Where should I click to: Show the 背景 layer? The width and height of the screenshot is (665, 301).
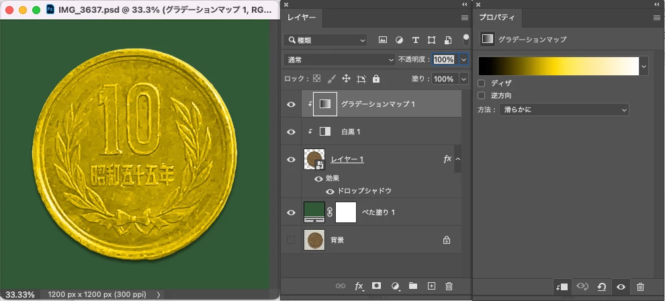[x=291, y=240]
